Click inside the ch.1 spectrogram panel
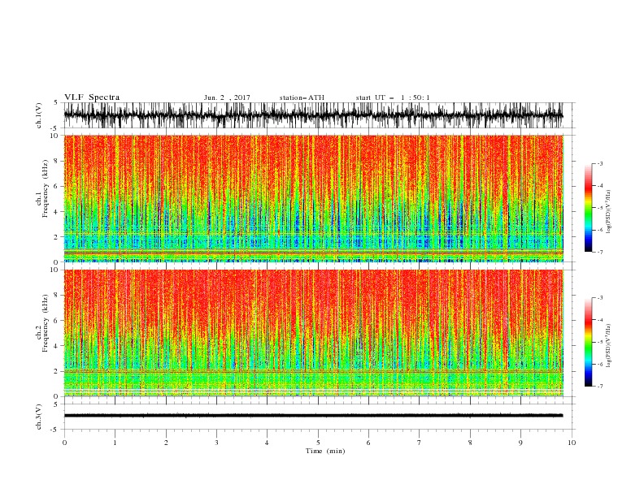 pyautogui.click(x=313, y=198)
